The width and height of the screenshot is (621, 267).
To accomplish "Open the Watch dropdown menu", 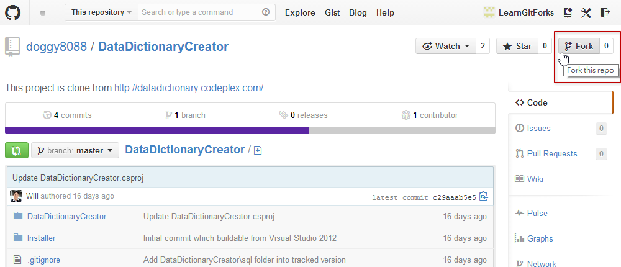I will pyautogui.click(x=446, y=46).
